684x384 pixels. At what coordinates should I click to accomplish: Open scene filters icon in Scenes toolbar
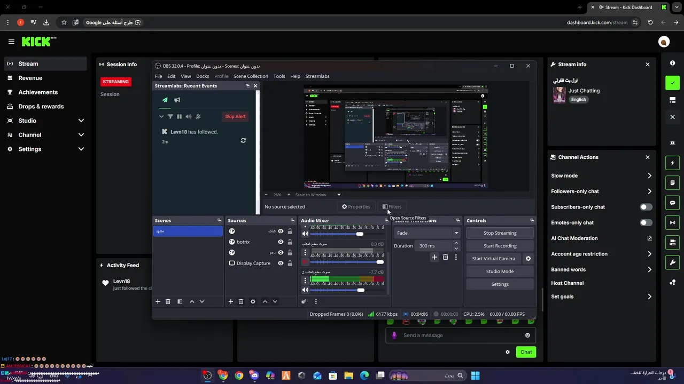[x=180, y=301]
